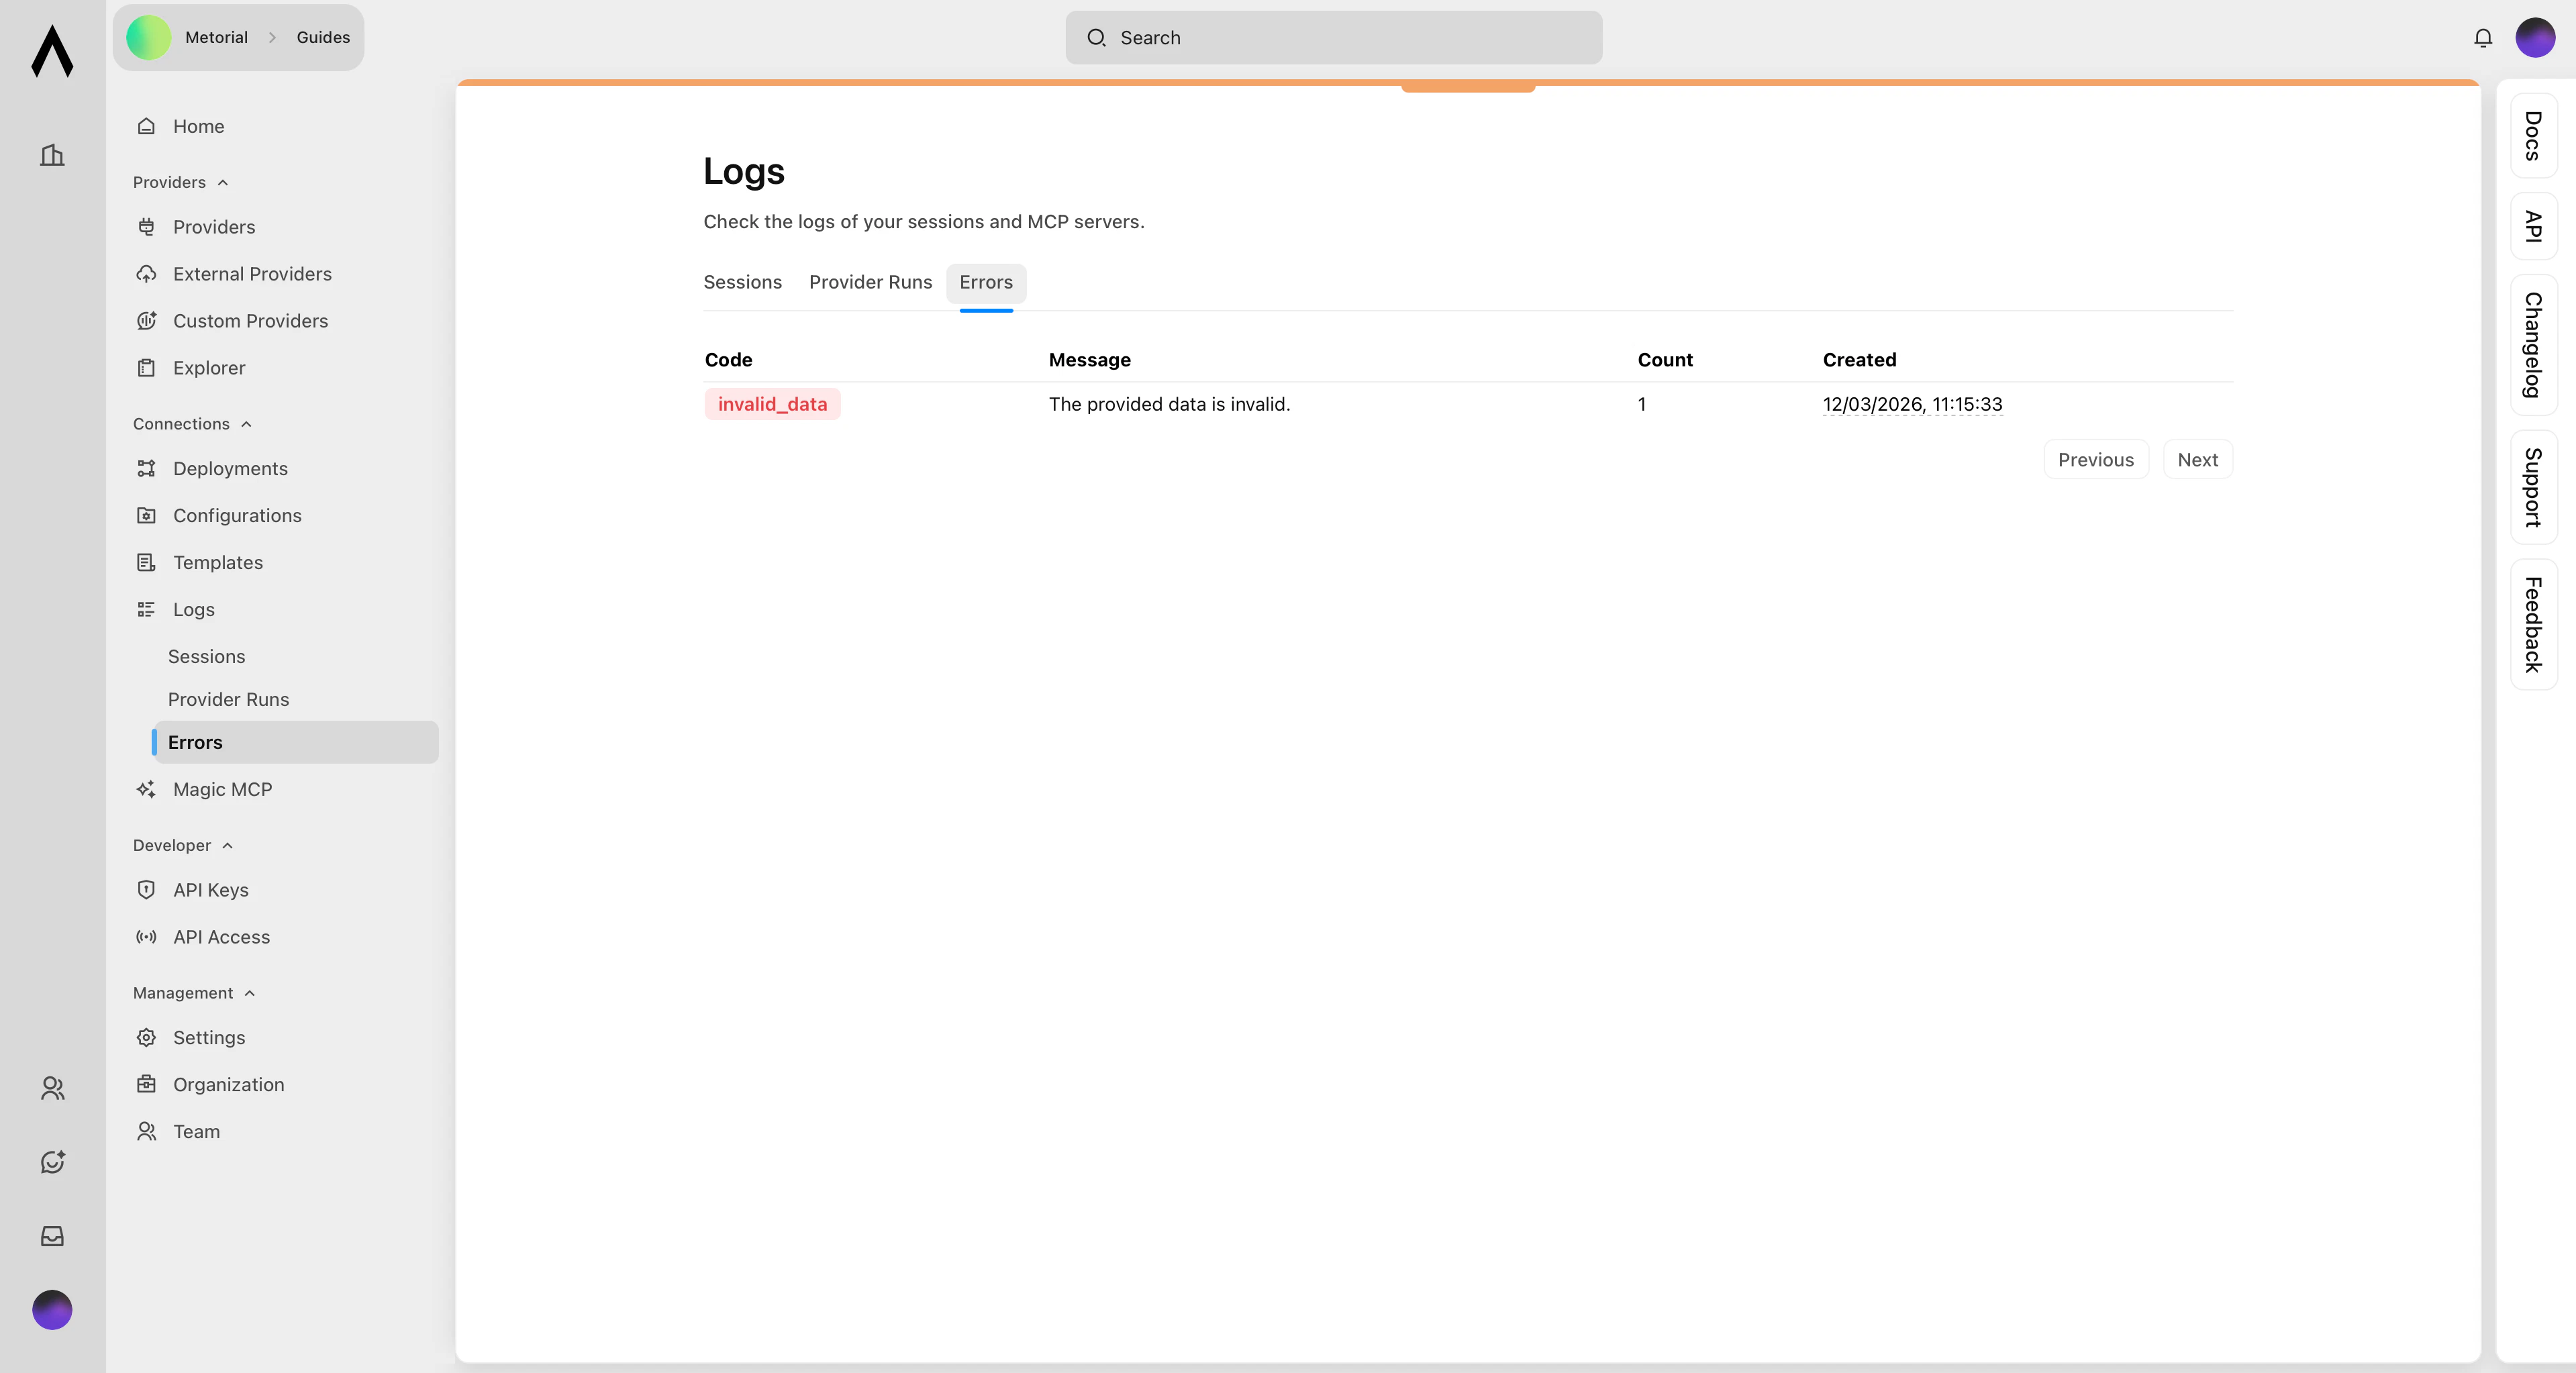2576x1373 pixels.
Task: Select the Providers plug icon in sidebar
Action: click(146, 227)
